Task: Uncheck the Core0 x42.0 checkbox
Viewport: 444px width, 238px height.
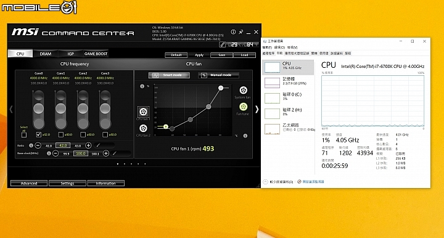Action: pyautogui.click(x=38, y=134)
